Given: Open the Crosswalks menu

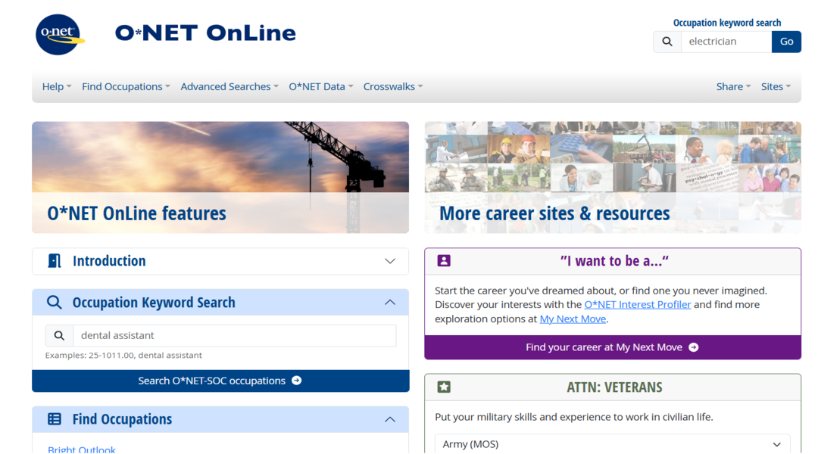Looking at the screenshot, I should (392, 87).
